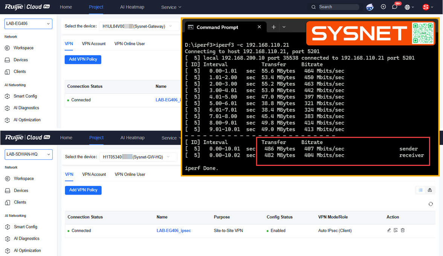Delete LAB-EG406_ipsec policy trash icon
Screen dimensions: 443x256
pyautogui.click(x=403, y=230)
